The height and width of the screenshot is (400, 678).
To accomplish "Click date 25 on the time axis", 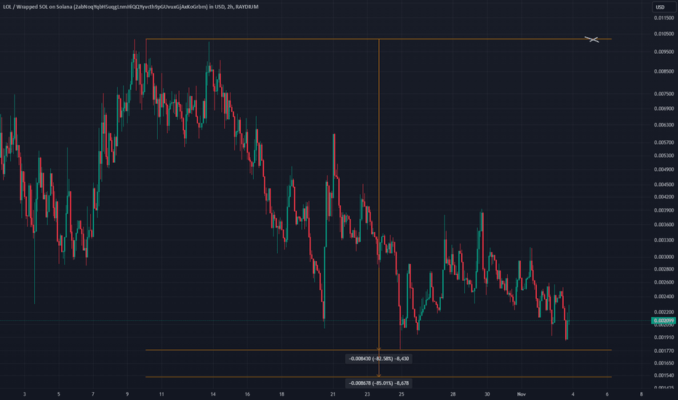I will pyautogui.click(x=402, y=394).
